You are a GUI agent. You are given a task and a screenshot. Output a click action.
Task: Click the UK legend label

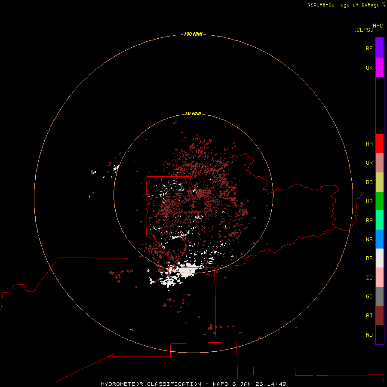(369, 68)
